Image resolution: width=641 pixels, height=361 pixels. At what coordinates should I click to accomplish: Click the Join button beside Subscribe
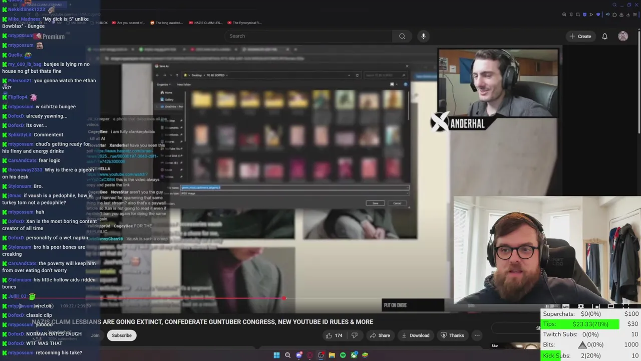[95, 335]
